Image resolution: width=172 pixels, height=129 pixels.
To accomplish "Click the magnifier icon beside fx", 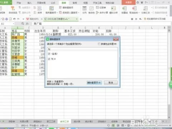I will pyautogui.click(x=23, y=24).
